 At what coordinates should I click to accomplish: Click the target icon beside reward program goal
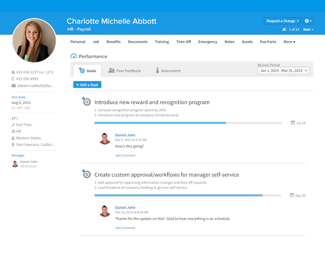pos(86,101)
